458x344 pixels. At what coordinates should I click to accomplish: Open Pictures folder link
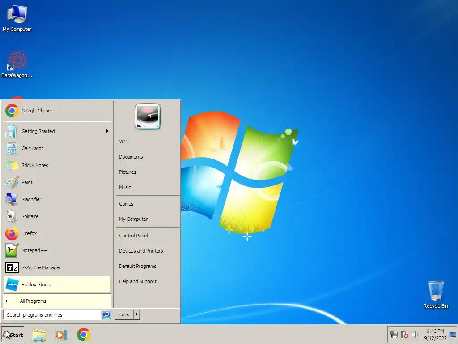[x=127, y=172]
